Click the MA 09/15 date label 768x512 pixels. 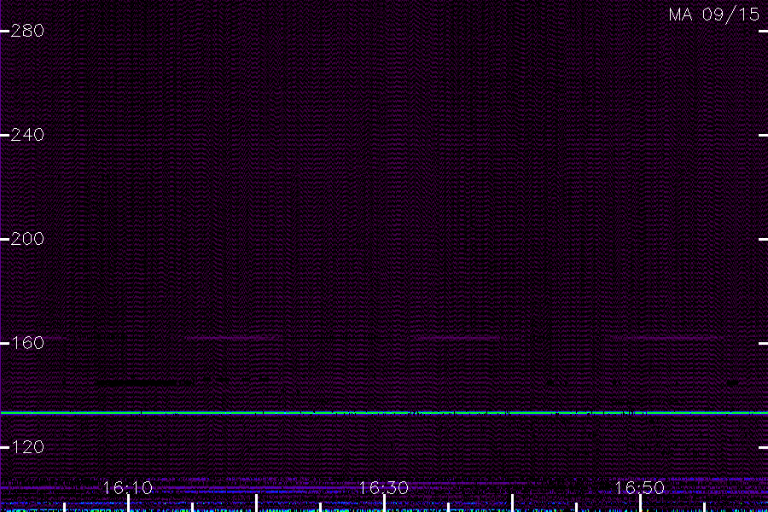[714, 15]
